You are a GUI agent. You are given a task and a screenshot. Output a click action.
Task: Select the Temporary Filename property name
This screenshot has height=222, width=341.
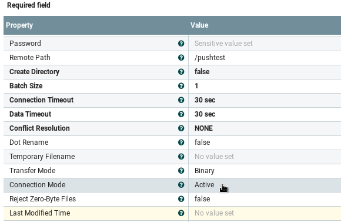[x=42, y=157]
